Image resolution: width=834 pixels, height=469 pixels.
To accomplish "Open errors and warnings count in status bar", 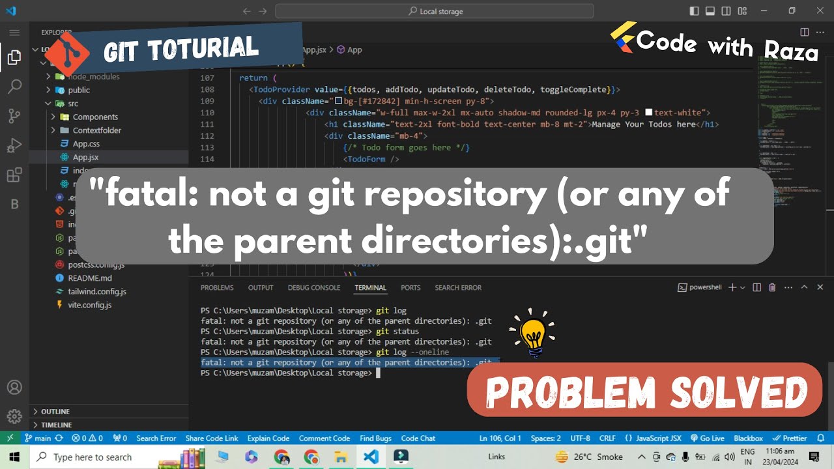I will (87, 438).
